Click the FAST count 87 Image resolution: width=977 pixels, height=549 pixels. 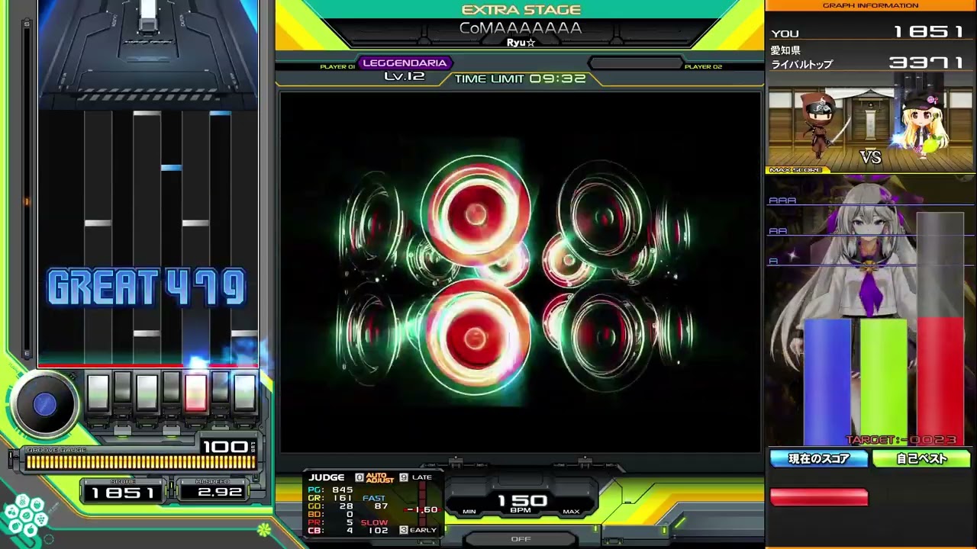coord(381,506)
